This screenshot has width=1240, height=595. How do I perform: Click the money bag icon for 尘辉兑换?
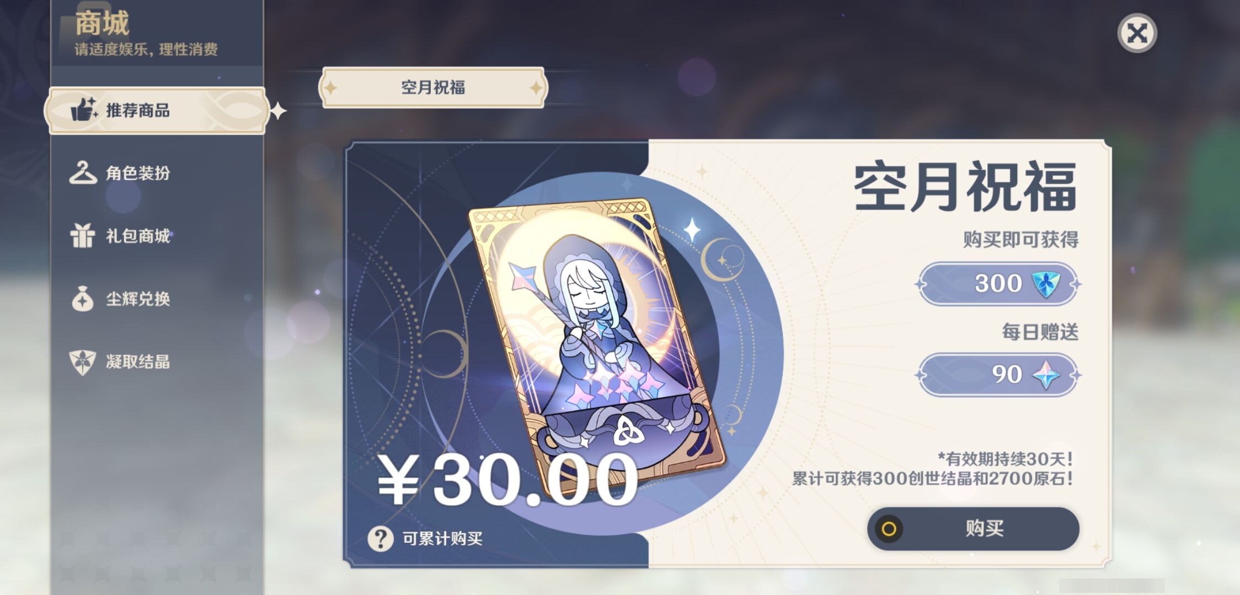coord(83,299)
